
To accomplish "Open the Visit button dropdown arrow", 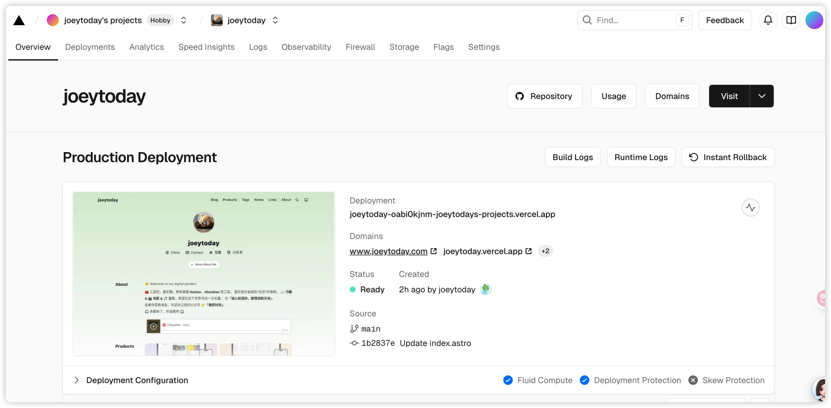I will click(x=762, y=96).
